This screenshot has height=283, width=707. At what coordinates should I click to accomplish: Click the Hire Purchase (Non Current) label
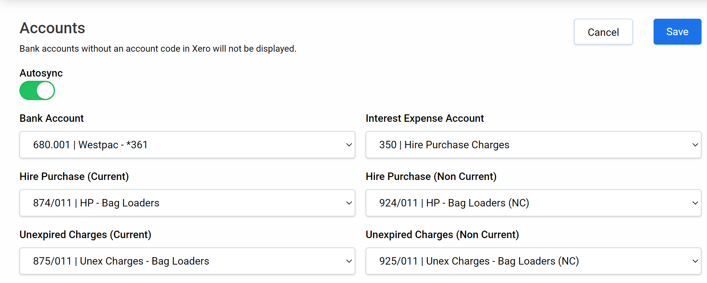pos(431,176)
